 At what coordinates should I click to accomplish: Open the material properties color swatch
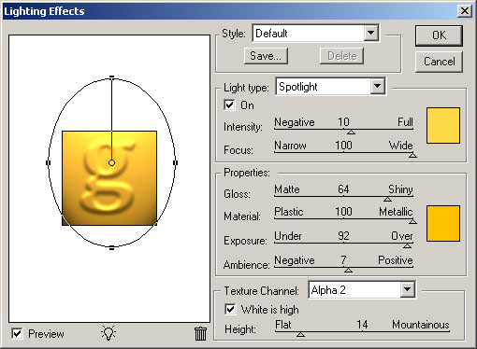pos(443,223)
